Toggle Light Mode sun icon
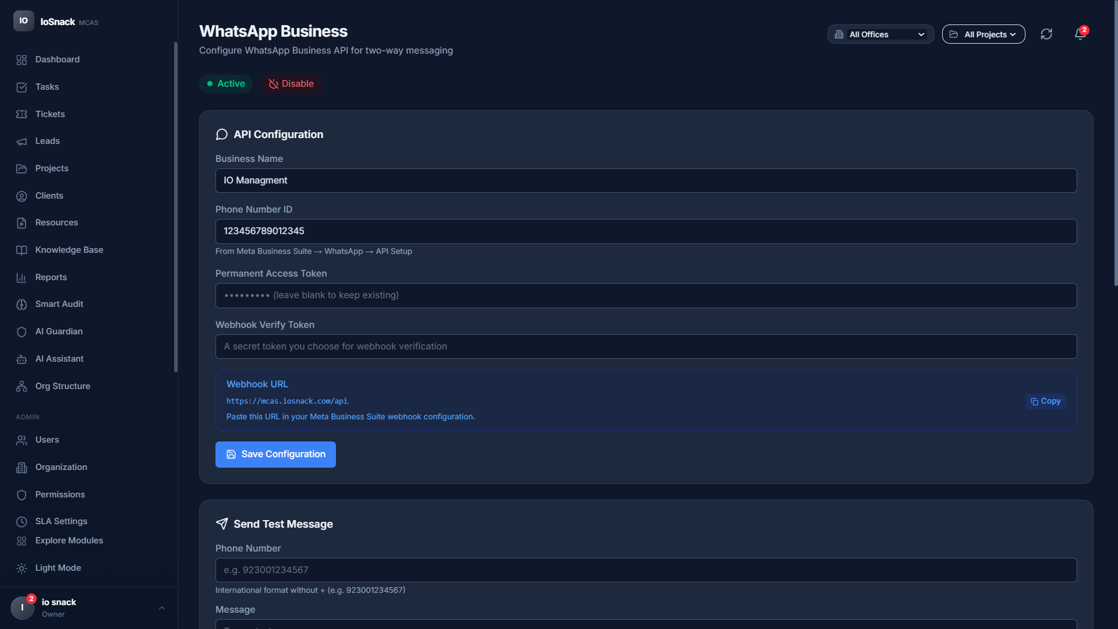This screenshot has width=1118, height=629. pos(22,568)
